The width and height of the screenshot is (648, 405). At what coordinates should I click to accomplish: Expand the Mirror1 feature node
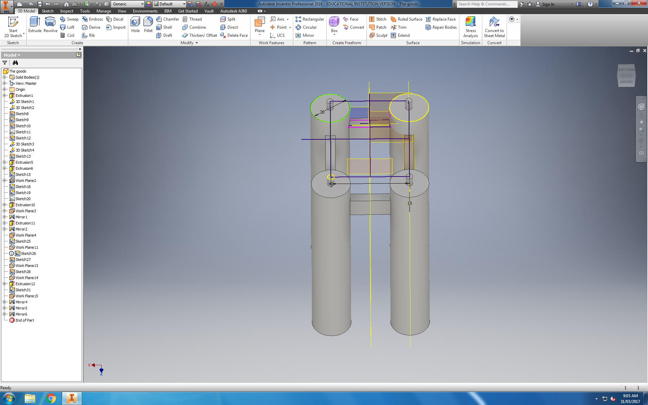[4, 217]
